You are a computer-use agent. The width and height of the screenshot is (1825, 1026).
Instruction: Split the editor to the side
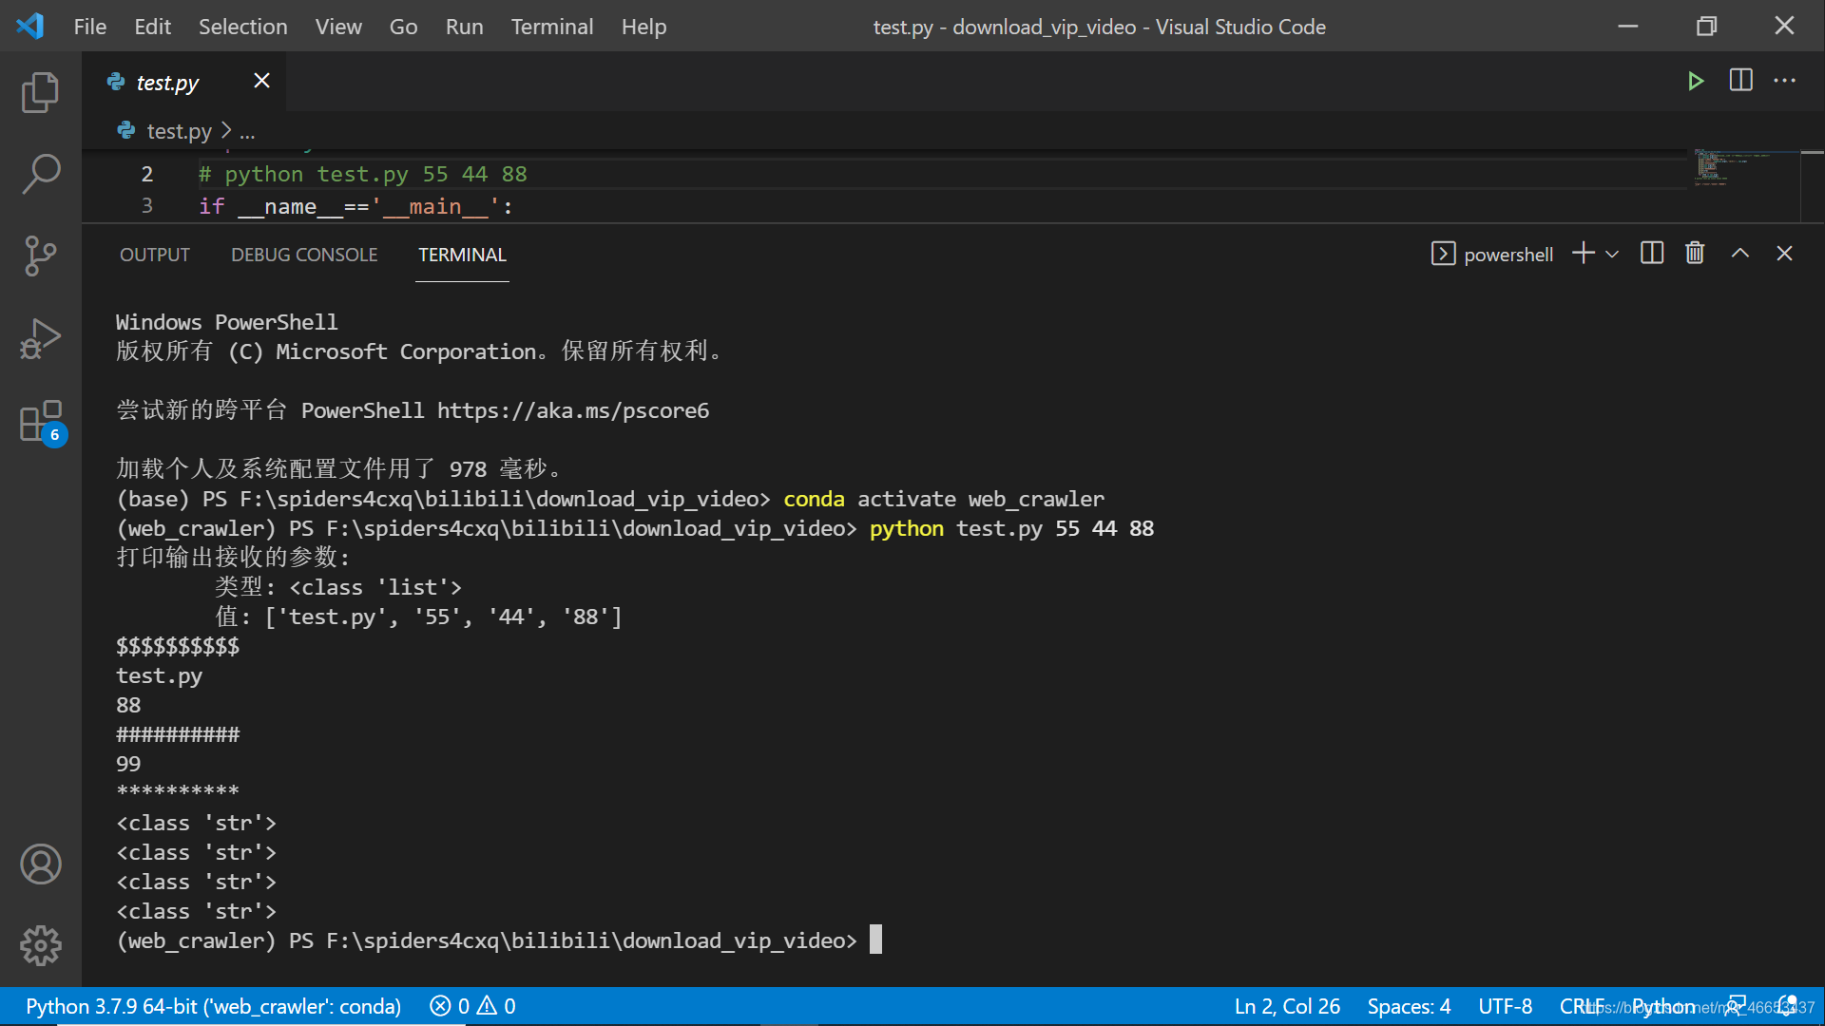tap(1741, 81)
